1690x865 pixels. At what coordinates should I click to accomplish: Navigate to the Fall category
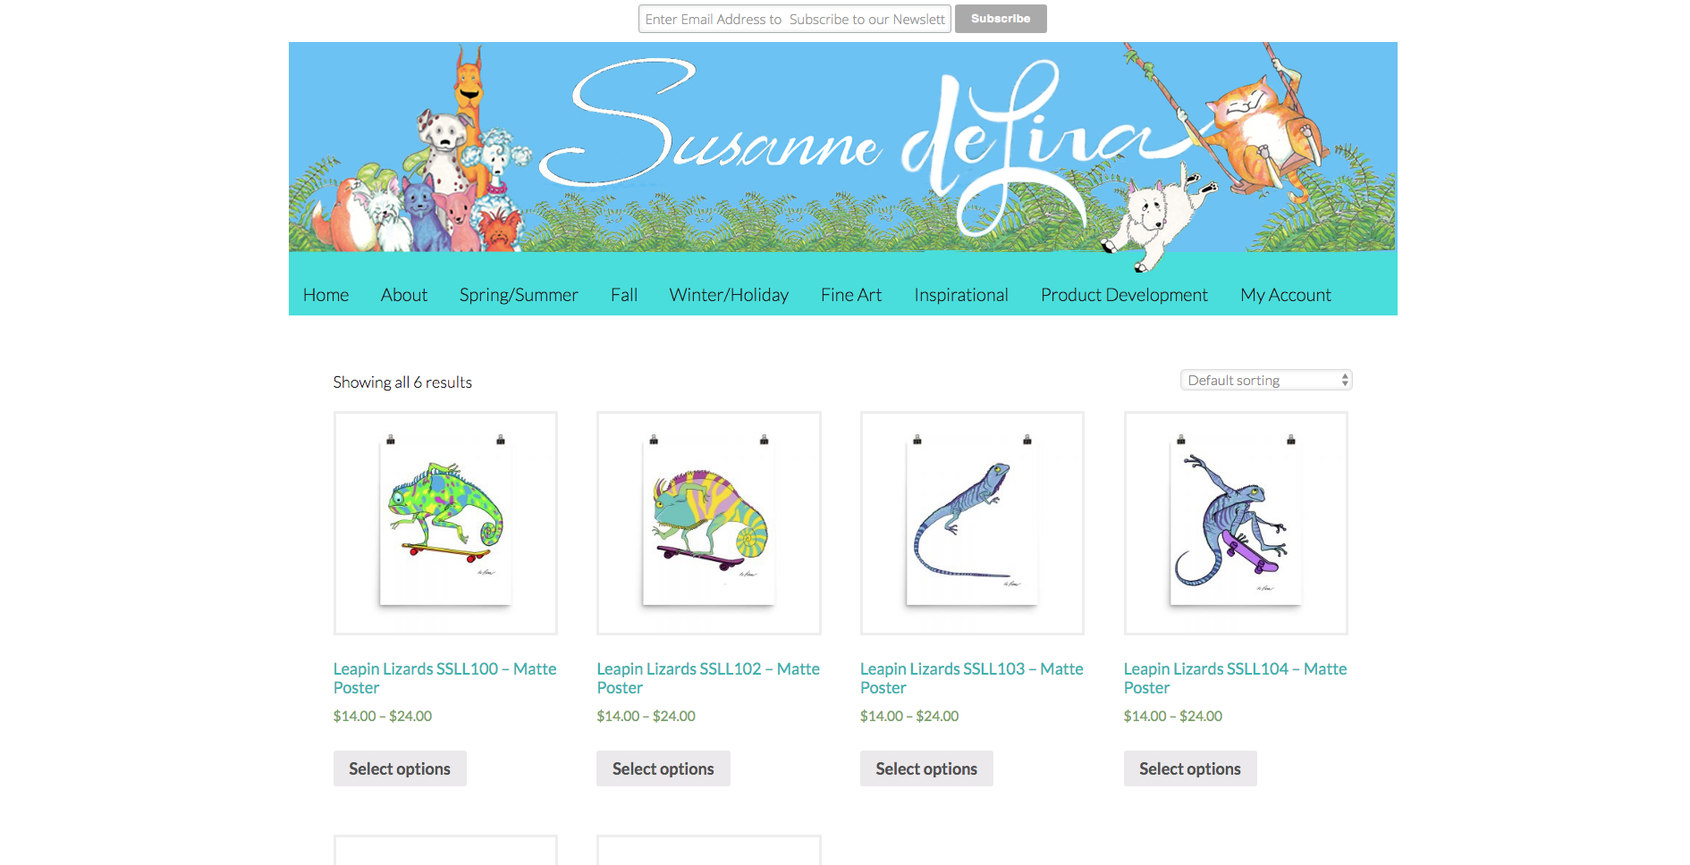tap(624, 295)
